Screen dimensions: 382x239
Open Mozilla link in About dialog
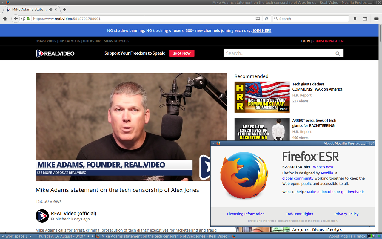tap(327, 173)
